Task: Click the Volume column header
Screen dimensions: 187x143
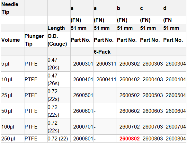Action: pos(11,40)
